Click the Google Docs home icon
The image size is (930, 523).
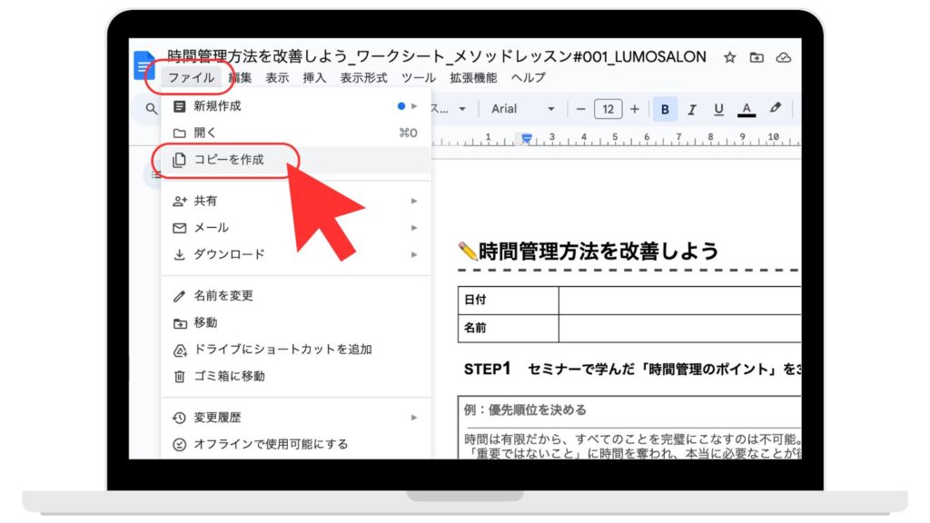[x=143, y=65]
